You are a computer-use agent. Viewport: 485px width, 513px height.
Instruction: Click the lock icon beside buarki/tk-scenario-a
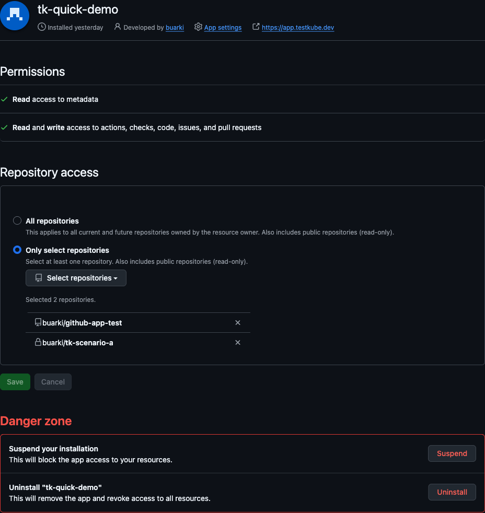[x=38, y=342]
